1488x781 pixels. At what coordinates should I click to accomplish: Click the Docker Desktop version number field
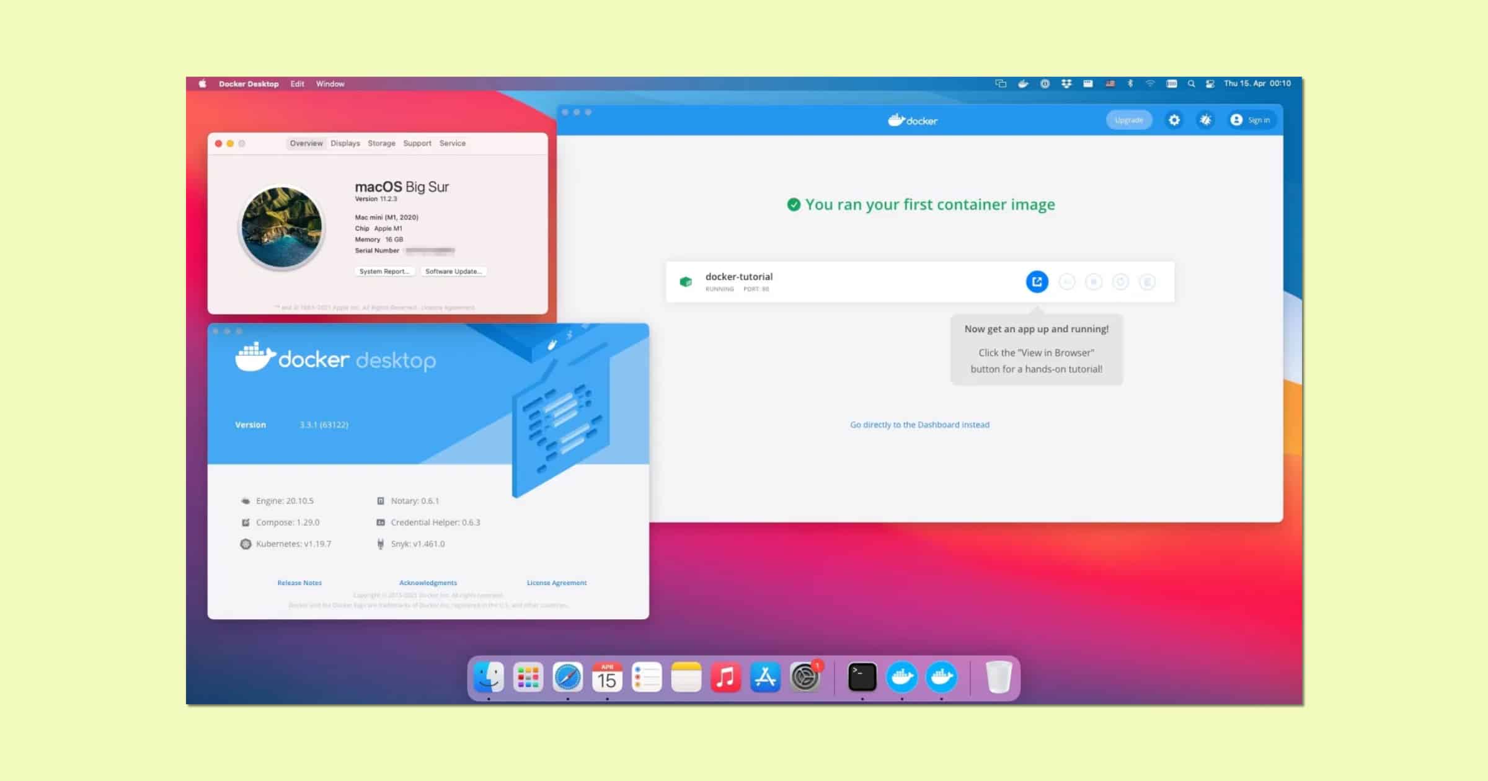[323, 424]
